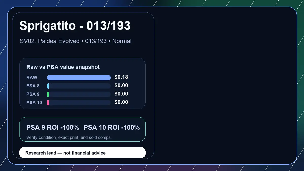Click the PSA 10 pink bar indicator

[x=48, y=103]
